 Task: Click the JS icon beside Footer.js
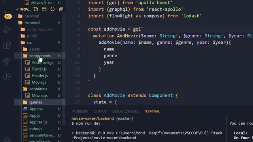(x=28, y=69)
